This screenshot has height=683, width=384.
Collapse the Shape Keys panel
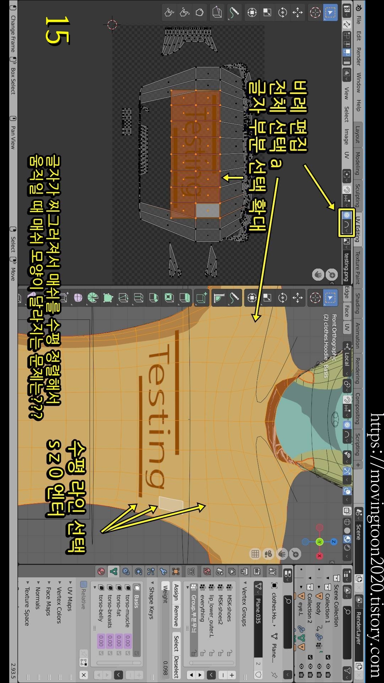pos(151,600)
